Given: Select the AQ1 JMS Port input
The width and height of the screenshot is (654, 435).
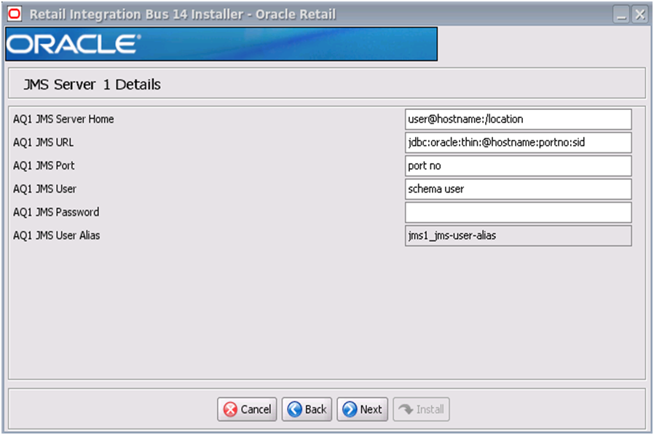Looking at the screenshot, I should (x=518, y=165).
